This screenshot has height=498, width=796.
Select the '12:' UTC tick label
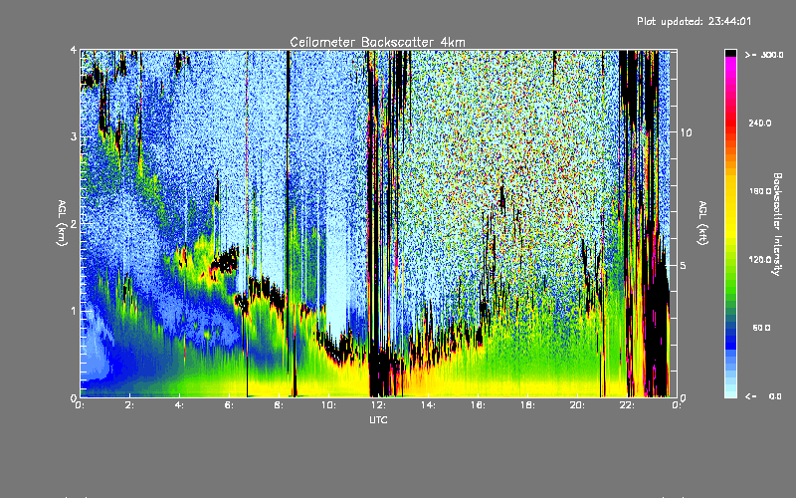tap(378, 405)
